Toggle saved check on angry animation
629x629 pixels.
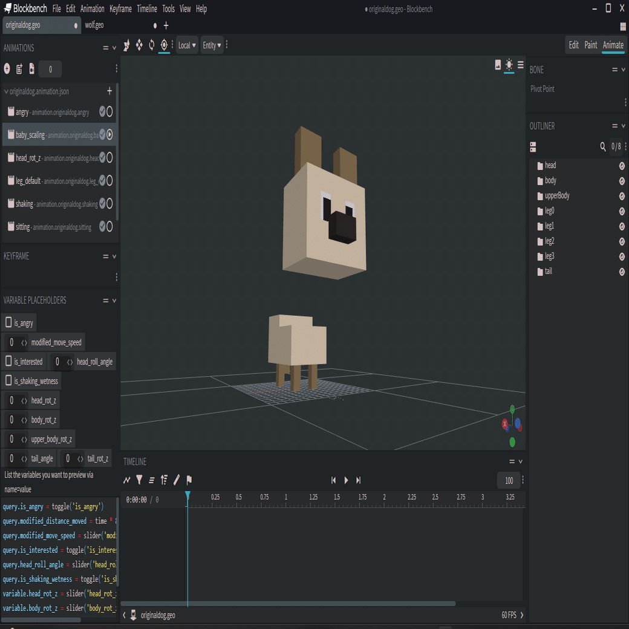coord(102,111)
